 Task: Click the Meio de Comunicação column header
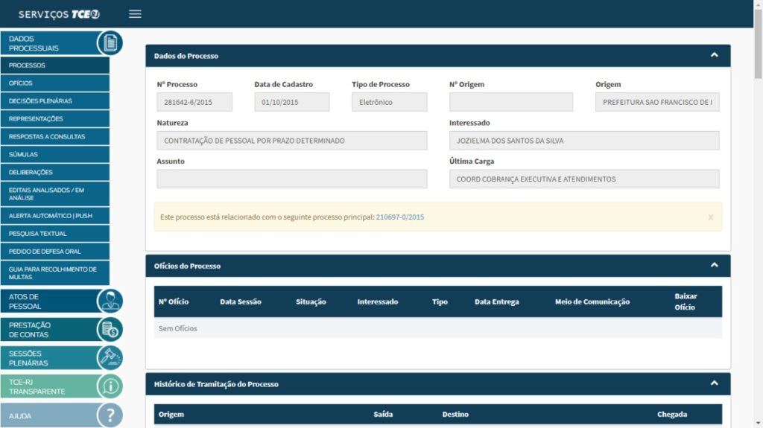click(x=592, y=302)
